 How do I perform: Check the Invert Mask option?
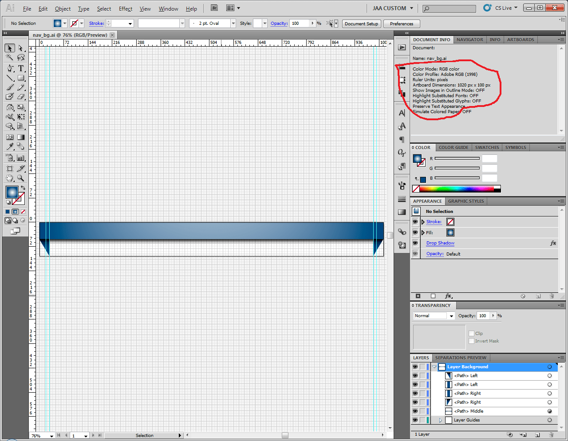[x=471, y=341]
